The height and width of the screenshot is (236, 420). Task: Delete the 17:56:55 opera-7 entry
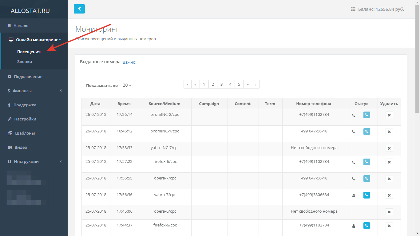click(x=389, y=179)
